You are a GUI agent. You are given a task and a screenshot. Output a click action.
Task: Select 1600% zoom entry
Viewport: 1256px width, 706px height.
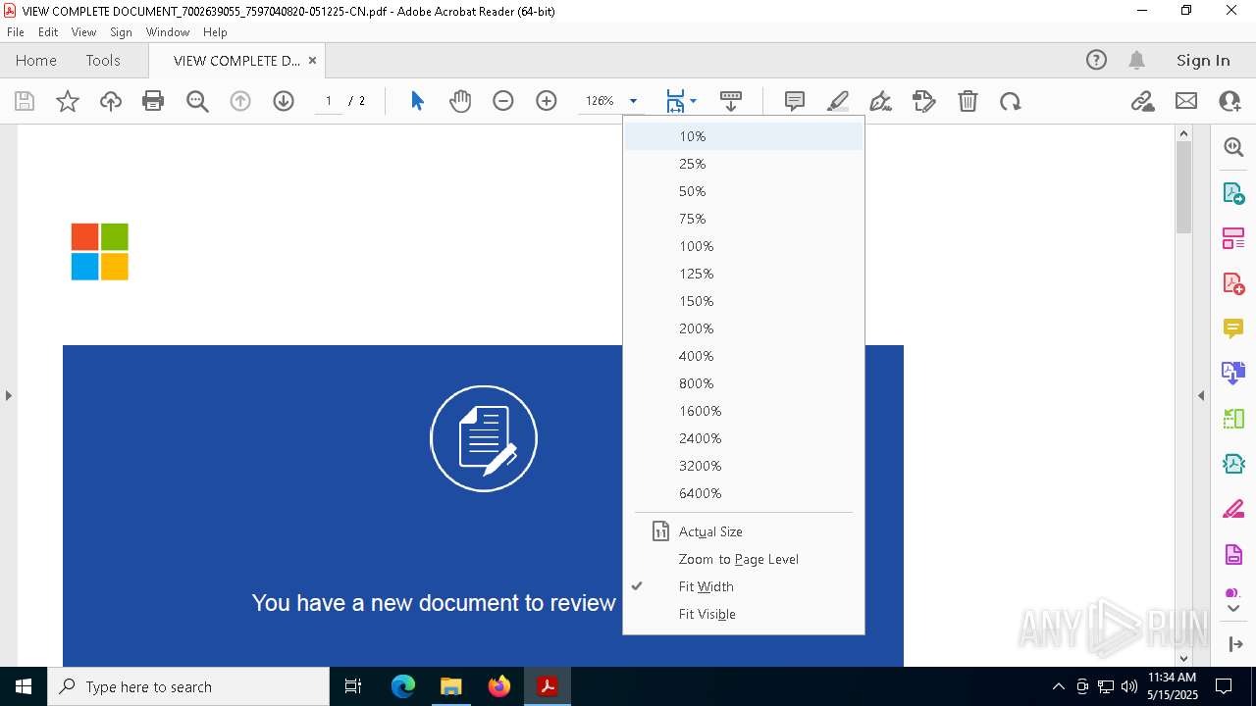coord(744,411)
